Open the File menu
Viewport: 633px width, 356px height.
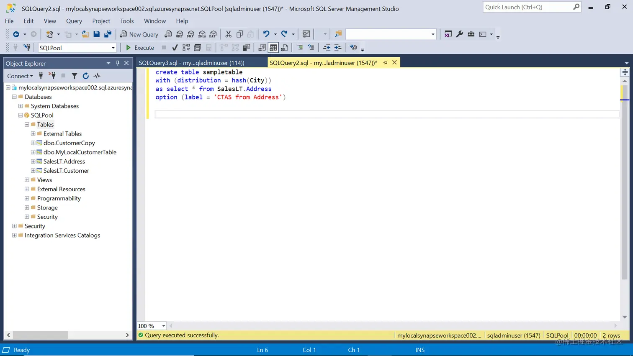(9, 21)
